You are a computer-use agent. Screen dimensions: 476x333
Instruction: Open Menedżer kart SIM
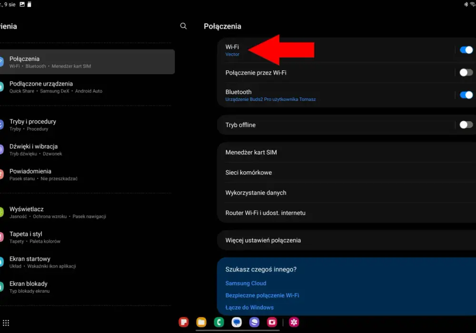coord(347,152)
